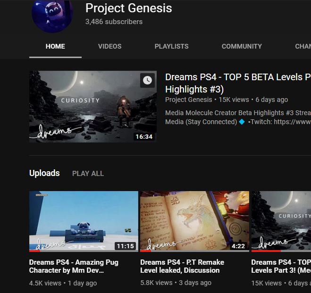Open featured video title TOP 5 BETA Levels
The height and width of the screenshot is (293, 311).
238,83
